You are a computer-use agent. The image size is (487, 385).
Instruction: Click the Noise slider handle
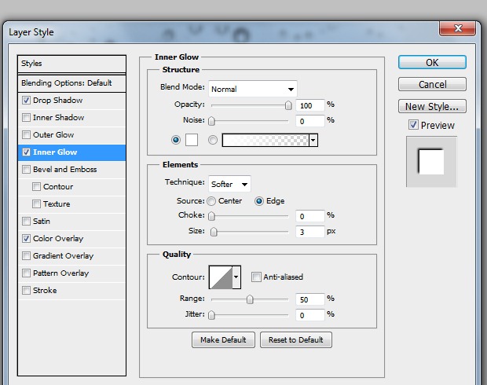click(211, 121)
